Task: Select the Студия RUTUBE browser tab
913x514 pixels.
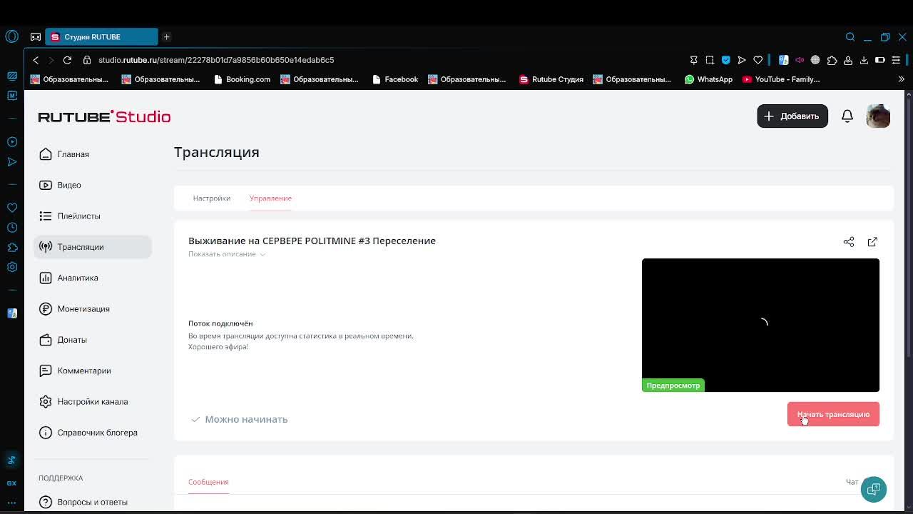Action: pyautogui.click(x=101, y=36)
